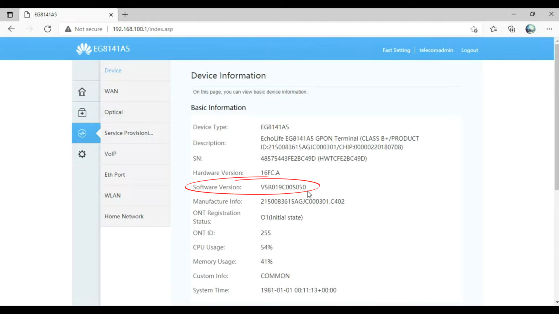Reload the page with the refresh icon
The width and height of the screenshot is (559, 314).
[x=47, y=29]
